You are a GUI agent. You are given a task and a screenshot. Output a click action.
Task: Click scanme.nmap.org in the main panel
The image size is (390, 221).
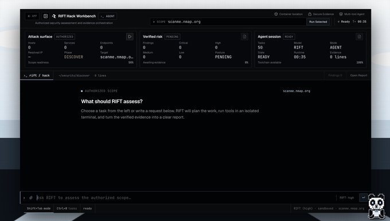(297, 91)
